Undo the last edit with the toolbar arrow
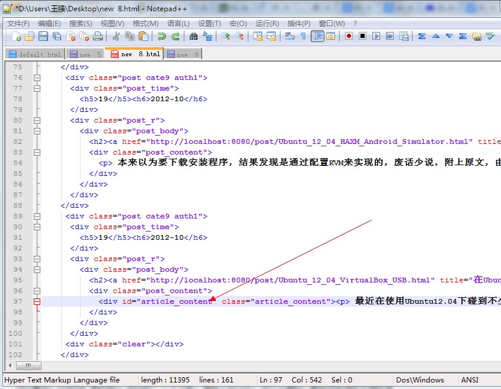The image size is (501, 389). point(162,36)
